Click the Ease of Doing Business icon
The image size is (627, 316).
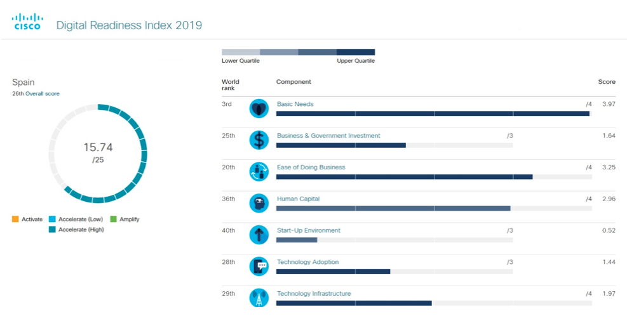pos(259,171)
